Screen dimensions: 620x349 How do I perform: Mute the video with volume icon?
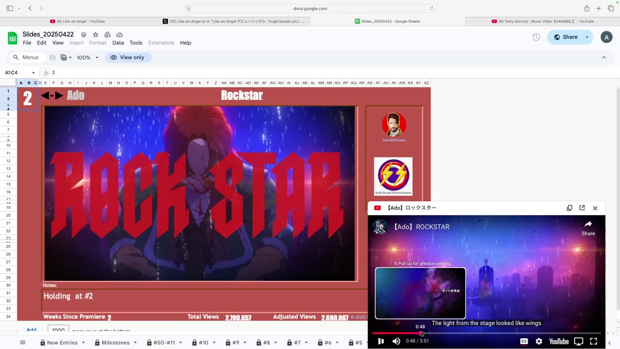point(396,341)
